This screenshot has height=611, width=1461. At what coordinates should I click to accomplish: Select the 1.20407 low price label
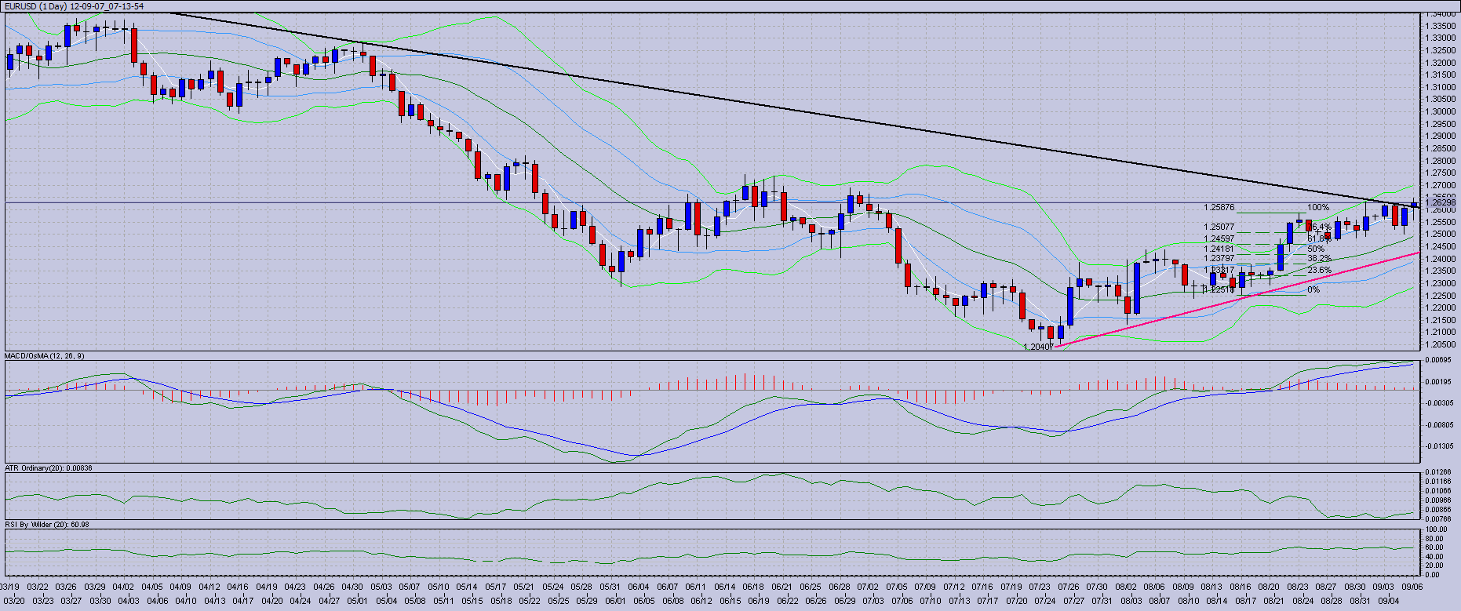(x=1039, y=347)
